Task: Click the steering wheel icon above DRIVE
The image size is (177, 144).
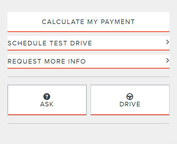Action: click(130, 97)
